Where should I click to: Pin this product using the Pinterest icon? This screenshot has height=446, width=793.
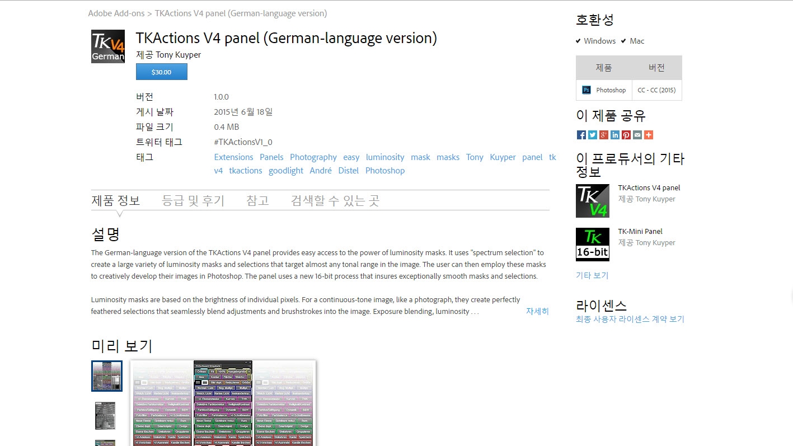tap(626, 135)
